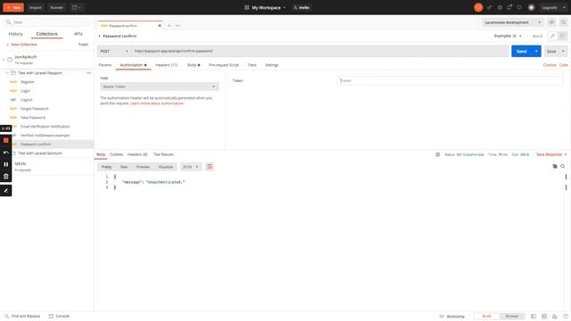Add a new request tab with plus icon
The width and height of the screenshot is (571, 321).
(169, 26)
